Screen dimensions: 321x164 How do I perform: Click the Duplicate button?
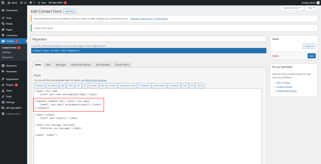pos(309,46)
